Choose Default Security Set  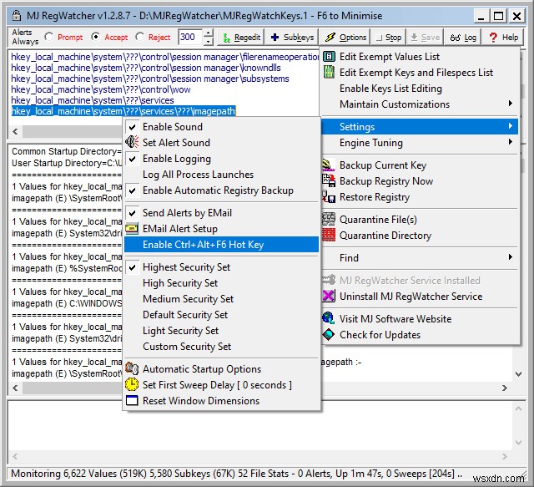click(x=221, y=314)
